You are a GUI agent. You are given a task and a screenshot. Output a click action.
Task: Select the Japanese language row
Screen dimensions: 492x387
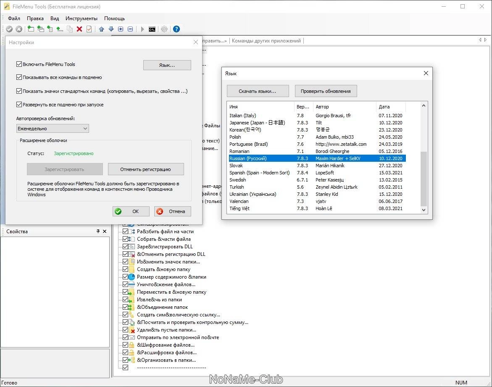(x=316, y=123)
